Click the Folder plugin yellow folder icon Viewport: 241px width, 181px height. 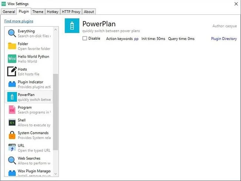pos(12,46)
